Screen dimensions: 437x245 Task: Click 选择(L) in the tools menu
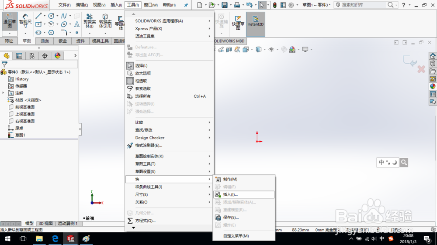tap(170, 65)
